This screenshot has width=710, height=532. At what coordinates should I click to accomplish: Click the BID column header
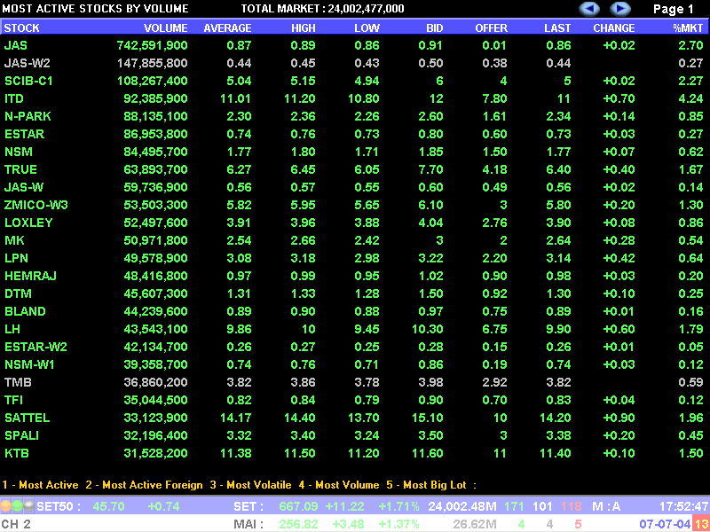click(435, 28)
